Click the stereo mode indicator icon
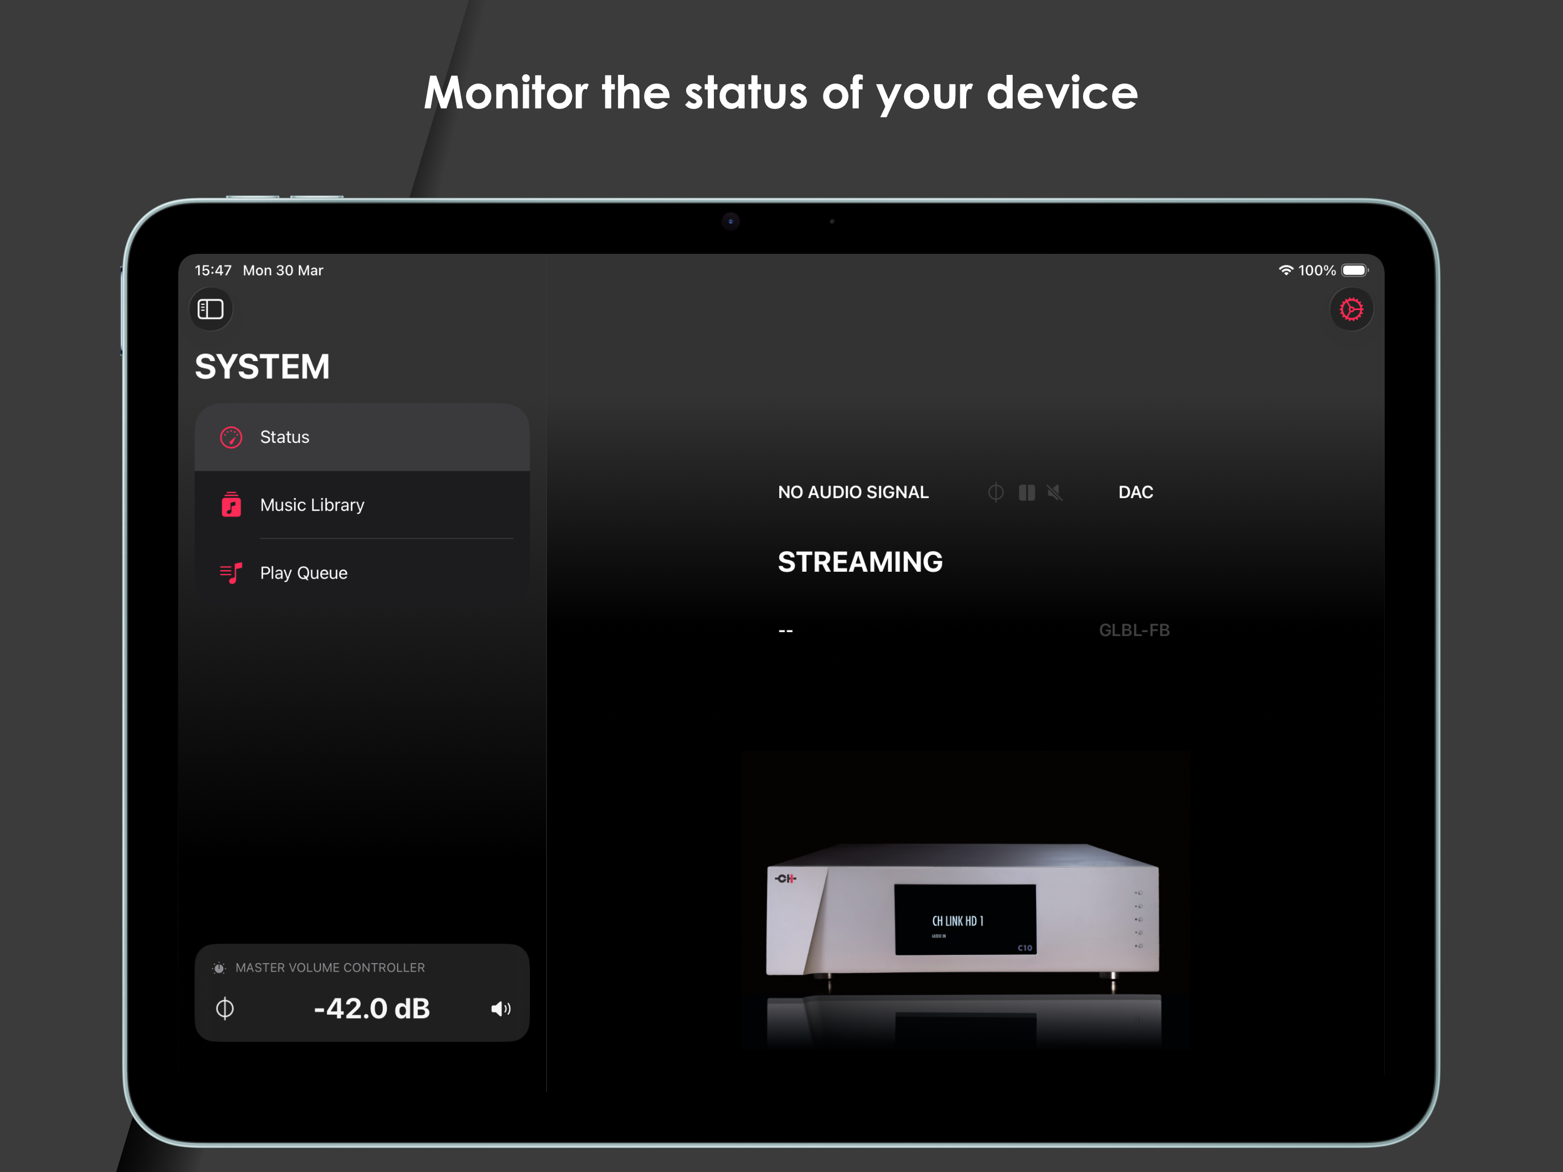The width and height of the screenshot is (1563, 1172). pyautogui.click(x=1027, y=492)
